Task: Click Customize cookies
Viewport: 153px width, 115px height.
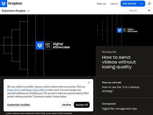Action: click(19, 105)
